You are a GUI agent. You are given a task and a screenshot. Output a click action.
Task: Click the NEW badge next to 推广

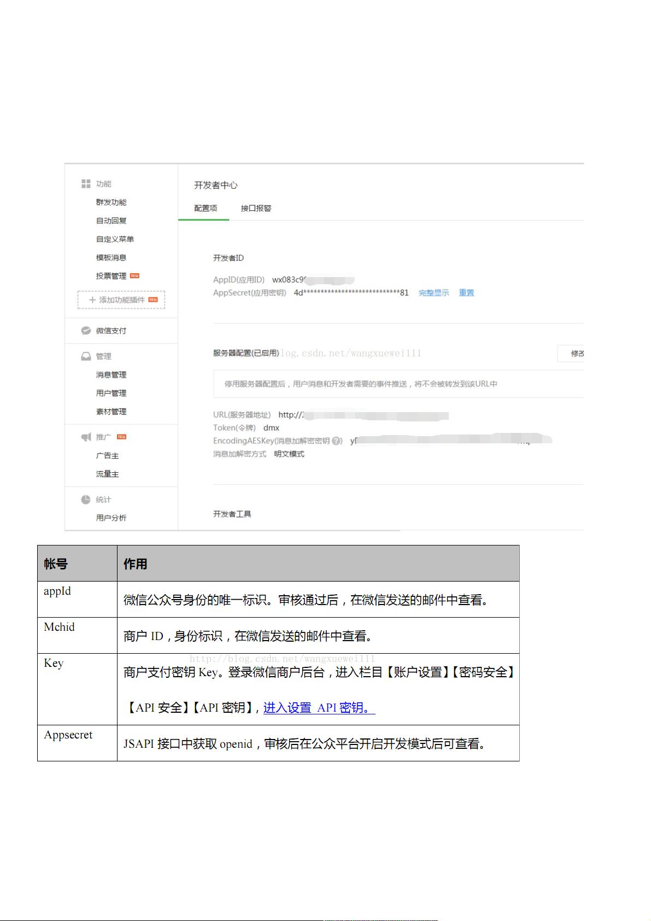pyautogui.click(x=121, y=437)
